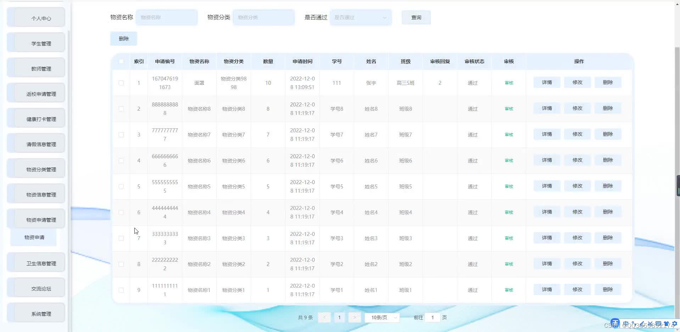
Task: Focus the 物资名称 search field
Action: click(167, 17)
